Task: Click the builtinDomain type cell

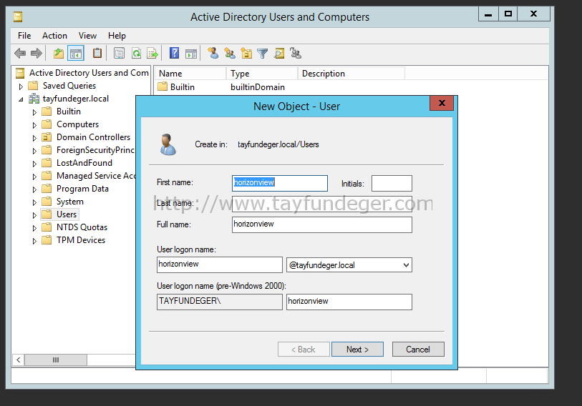Action: [x=258, y=86]
